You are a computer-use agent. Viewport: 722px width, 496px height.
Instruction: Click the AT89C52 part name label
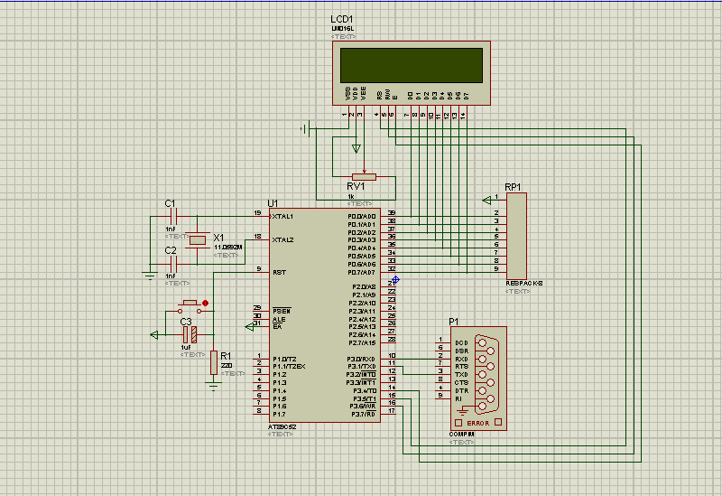pyautogui.click(x=282, y=426)
